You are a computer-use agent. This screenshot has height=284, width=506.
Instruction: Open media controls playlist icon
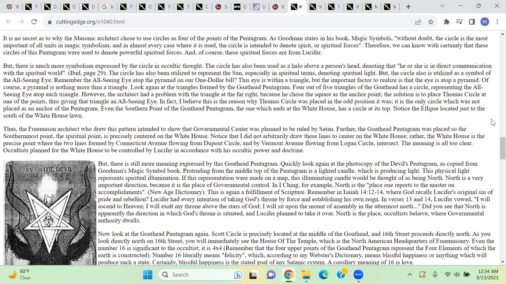tap(459, 22)
